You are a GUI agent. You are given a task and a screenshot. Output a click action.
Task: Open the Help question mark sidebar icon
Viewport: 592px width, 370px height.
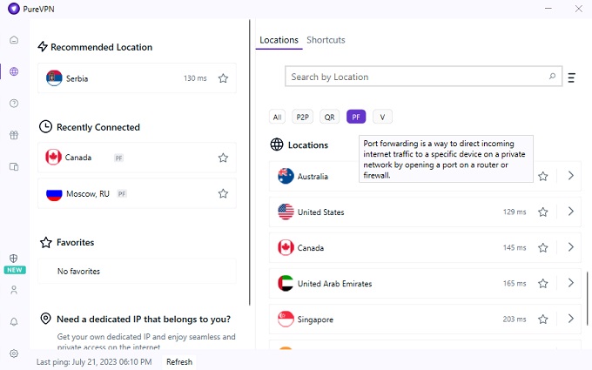(14, 103)
